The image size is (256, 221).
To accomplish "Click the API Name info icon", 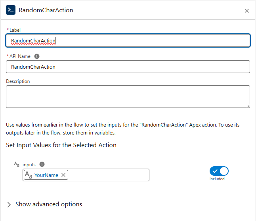I will pos(37,56).
